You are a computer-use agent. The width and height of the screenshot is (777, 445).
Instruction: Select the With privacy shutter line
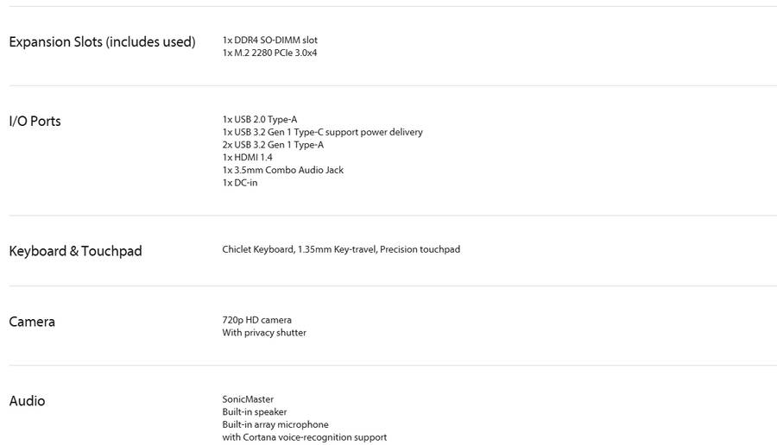[x=263, y=333]
